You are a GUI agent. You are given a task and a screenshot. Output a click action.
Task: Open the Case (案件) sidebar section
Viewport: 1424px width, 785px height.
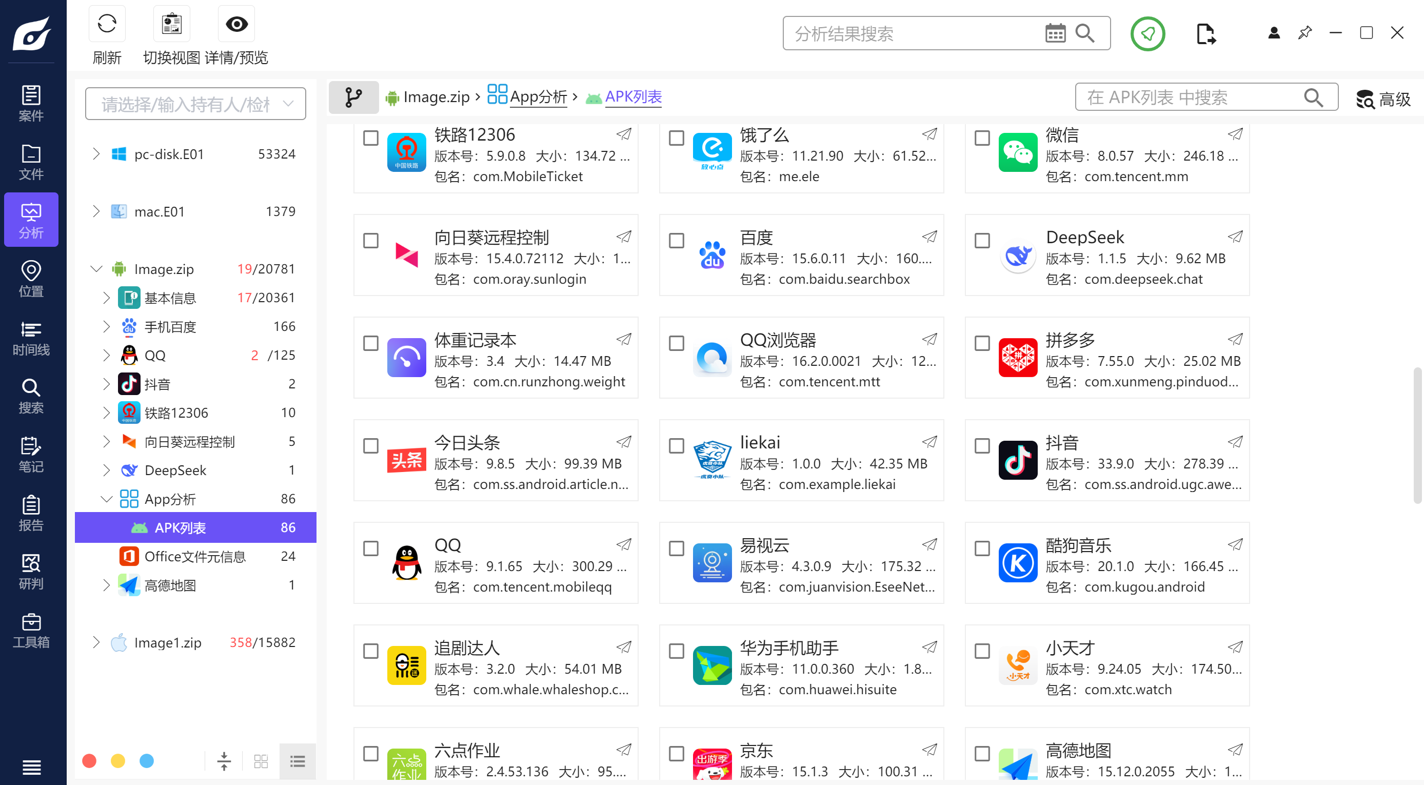(x=31, y=103)
